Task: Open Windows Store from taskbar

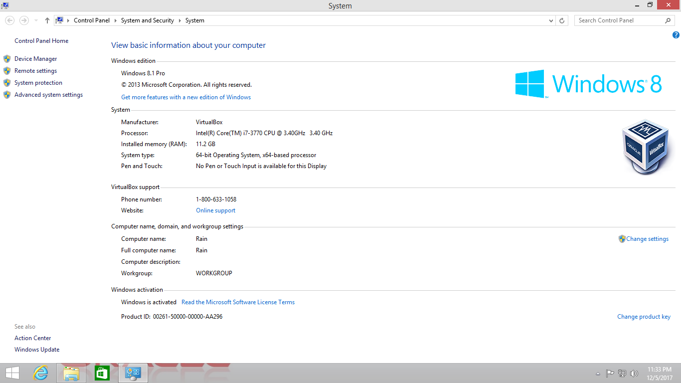Action: point(102,373)
